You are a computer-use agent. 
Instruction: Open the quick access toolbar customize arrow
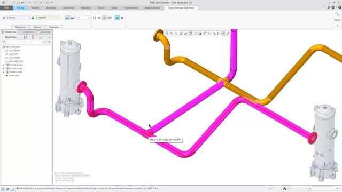tap(52, 2)
